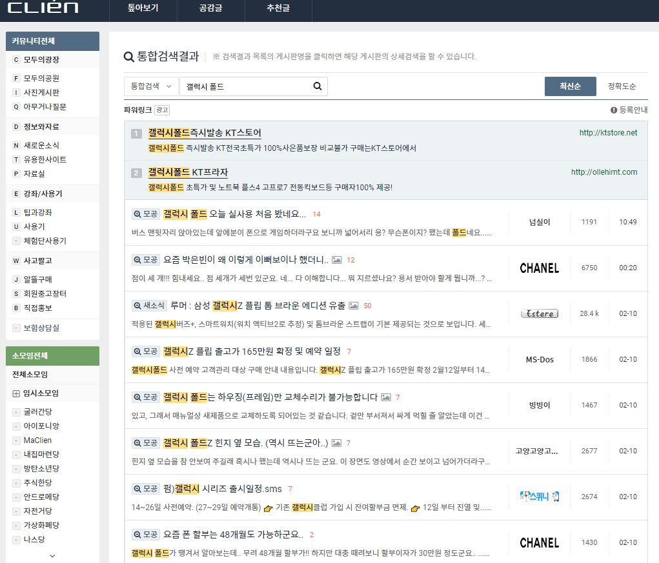Open the post 펌)갤럭시 시리즈 출시일정.sms
Screen dimensions: 659x563
point(223,489)
